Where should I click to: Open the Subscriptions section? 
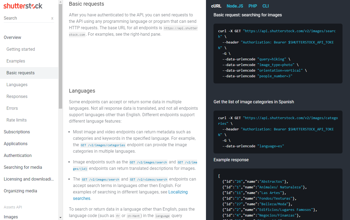[17, 132]
